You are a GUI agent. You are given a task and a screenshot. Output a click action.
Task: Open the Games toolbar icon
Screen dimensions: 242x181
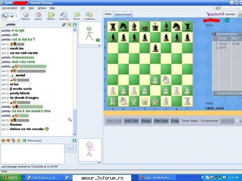click(x=38, y=15)
